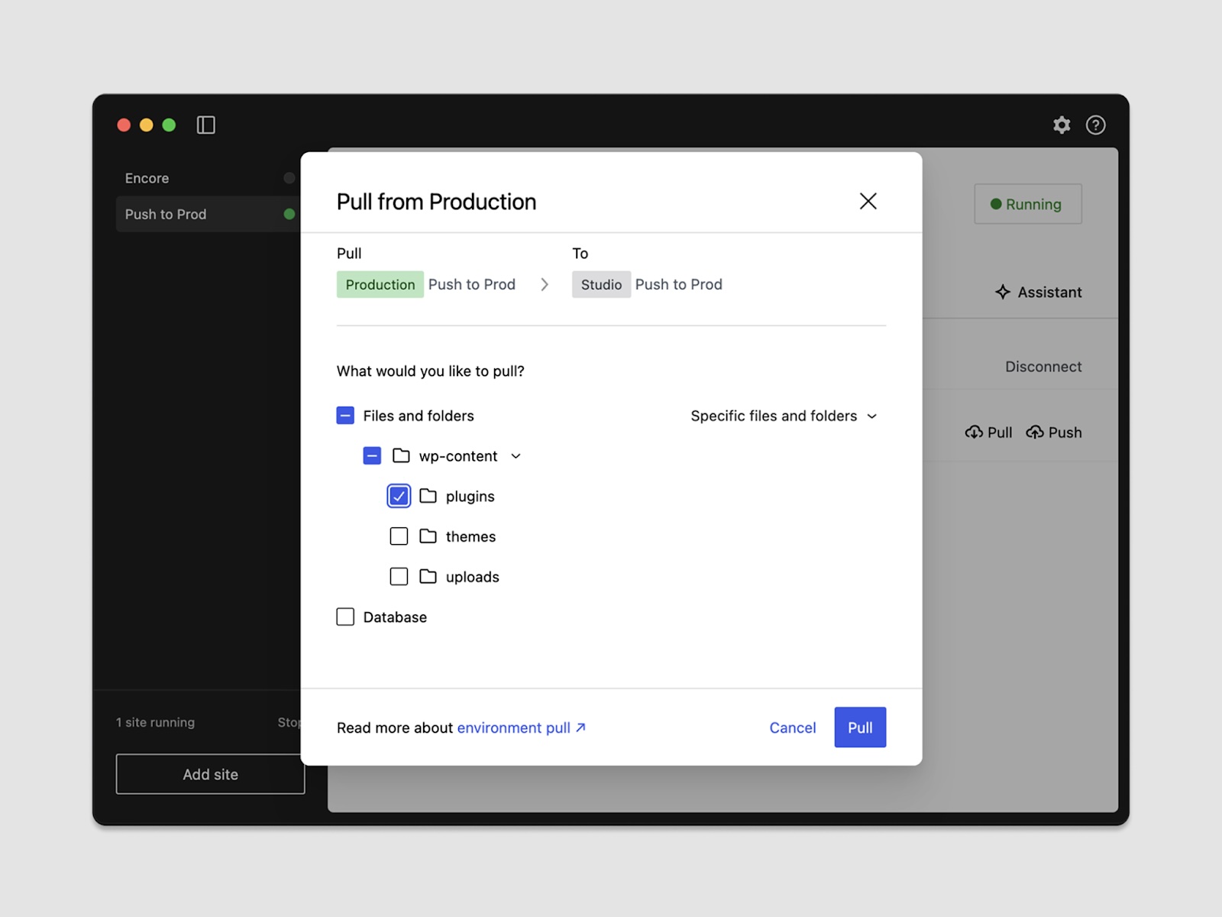The image size is (1222, 917).
Task: Click the arrow between Pull and To
Action: (x=545, y=284)
